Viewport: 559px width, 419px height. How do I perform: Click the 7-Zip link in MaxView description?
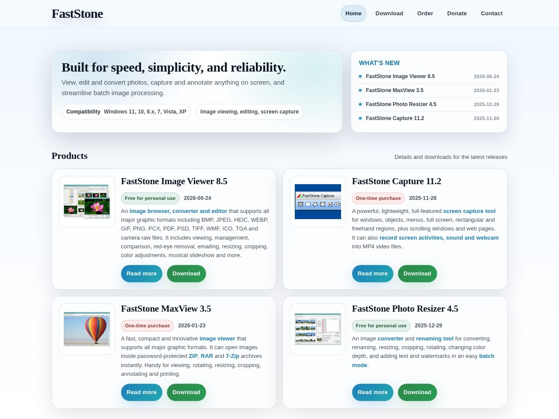pos(232,356)
